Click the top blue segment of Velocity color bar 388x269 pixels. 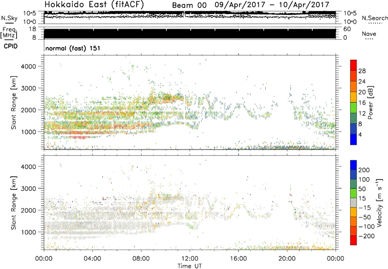coord(354,165)
